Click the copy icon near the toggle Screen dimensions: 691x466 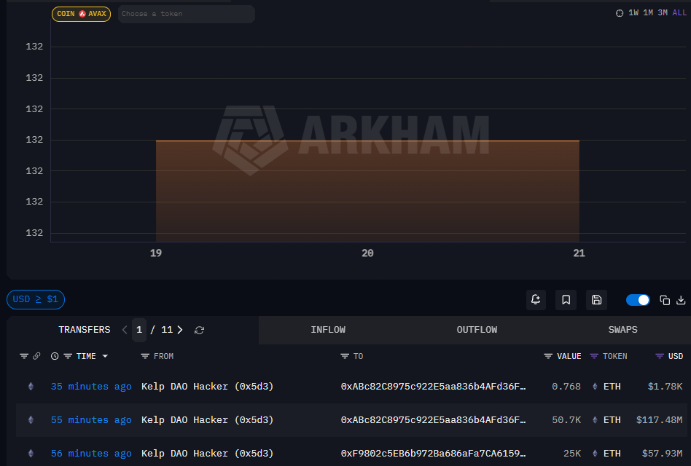pyautogui.click(x=664, y=299)
